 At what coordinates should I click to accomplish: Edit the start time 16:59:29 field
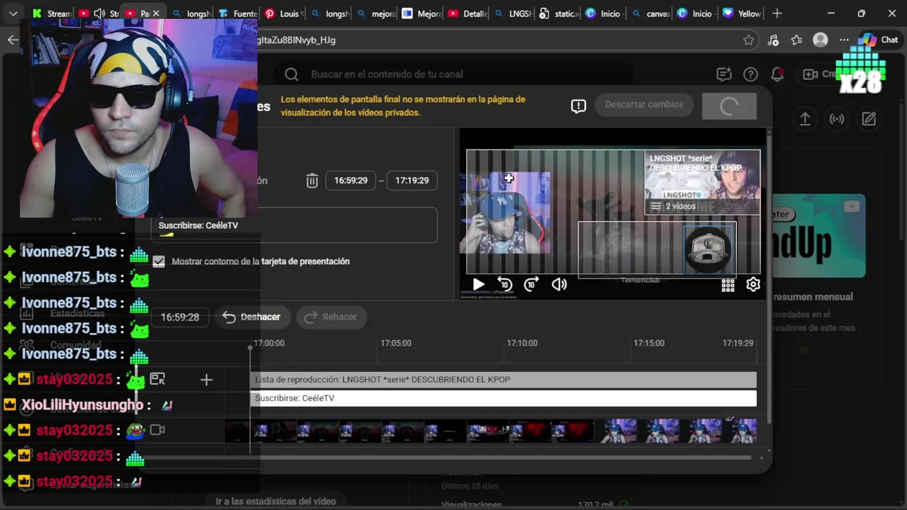(351, 181)
